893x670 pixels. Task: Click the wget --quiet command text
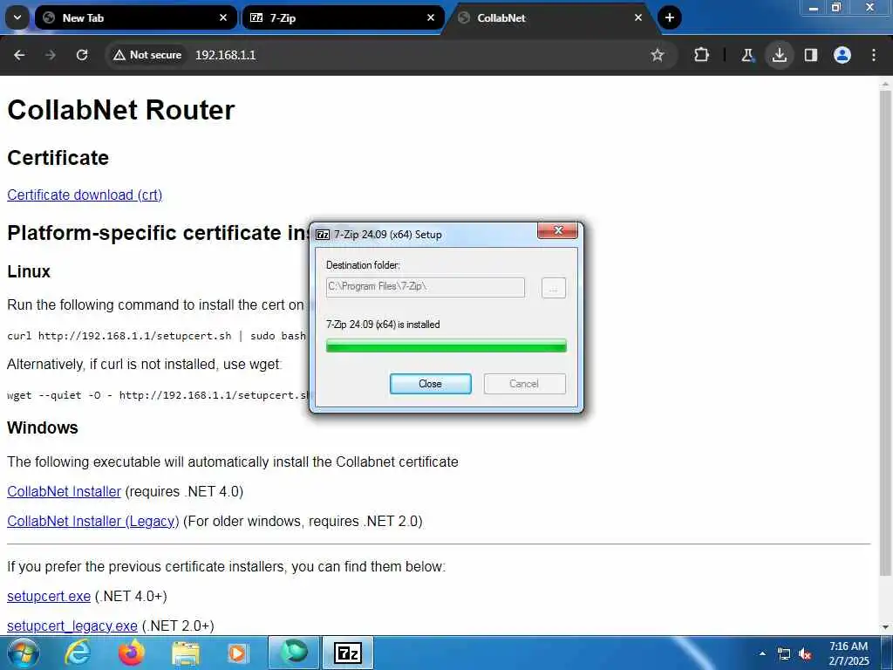coord(158,395)
